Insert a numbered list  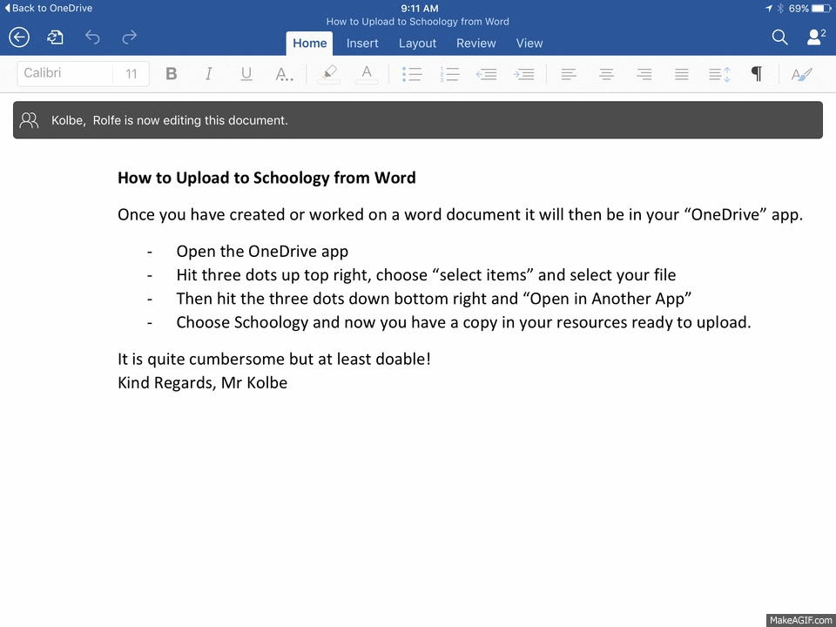[x=449, y=74]
